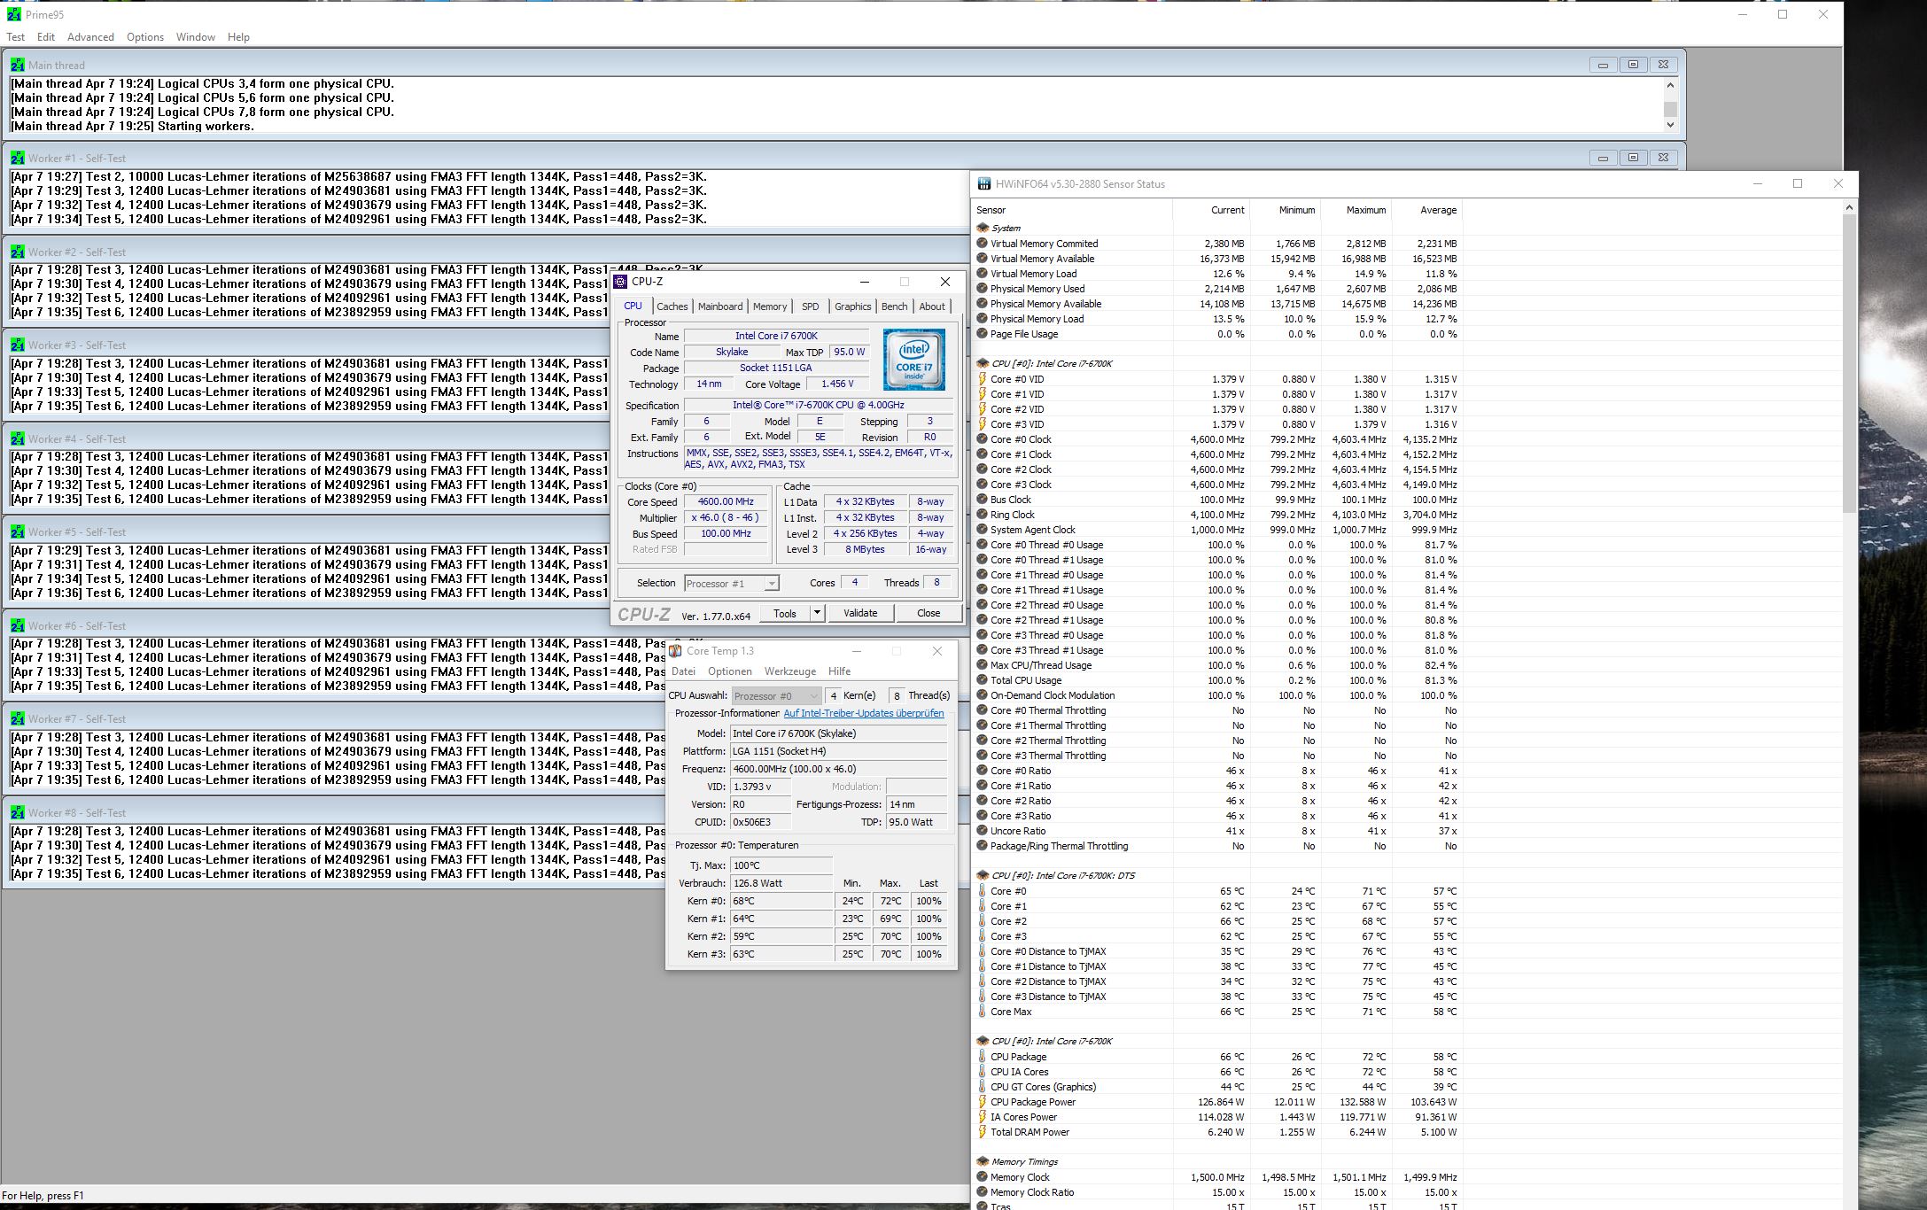
Task: Switch to the Memory tab in CPU-Z
Action: click(770, 306)
